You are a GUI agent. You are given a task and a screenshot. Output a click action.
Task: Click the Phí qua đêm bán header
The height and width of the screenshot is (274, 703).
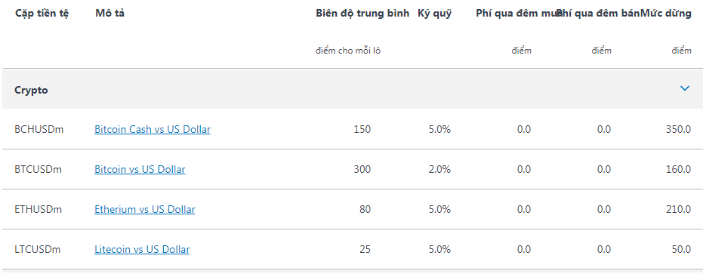tap(599, 14)
